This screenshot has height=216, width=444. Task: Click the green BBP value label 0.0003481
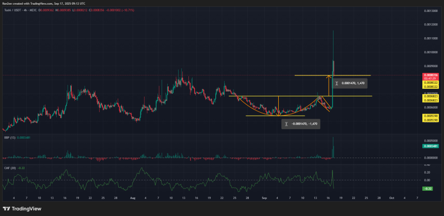click(430, 146)
